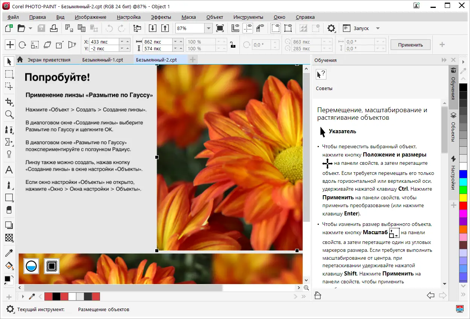Open the zoom level 87% dropdown
This screenshot has width=470, height=319.
[x=209, y=29]
